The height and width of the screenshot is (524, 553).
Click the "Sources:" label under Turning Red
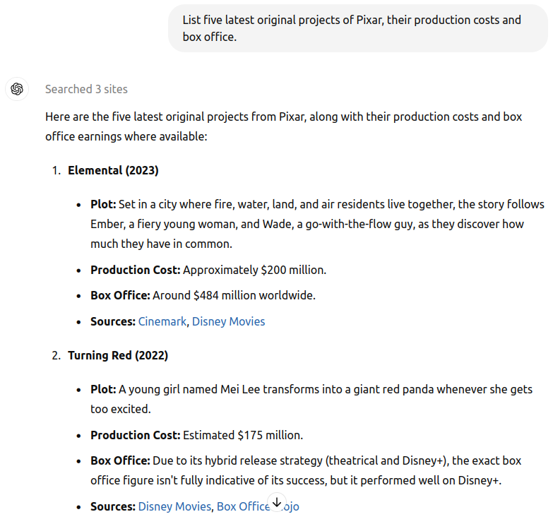[x=113, y=506]
